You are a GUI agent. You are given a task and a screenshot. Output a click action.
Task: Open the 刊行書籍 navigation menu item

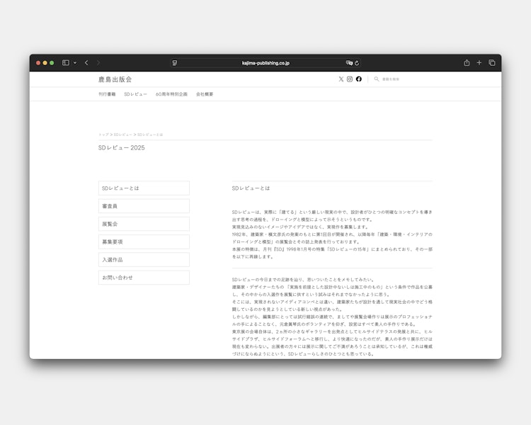pyautogui.click(x=107, y=94)
